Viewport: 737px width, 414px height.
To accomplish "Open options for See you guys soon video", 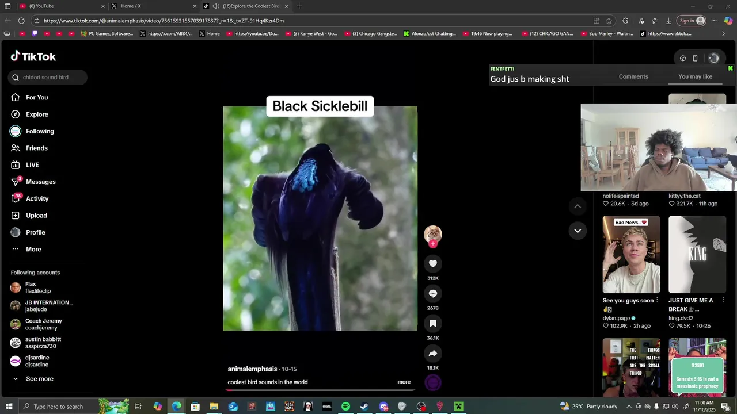I will (x=657, y=300).
